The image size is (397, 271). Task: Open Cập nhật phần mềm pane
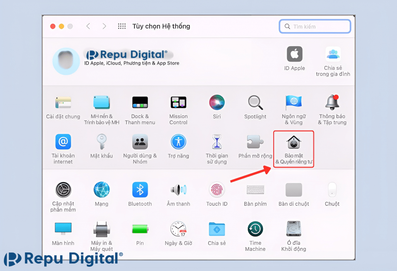63,190
